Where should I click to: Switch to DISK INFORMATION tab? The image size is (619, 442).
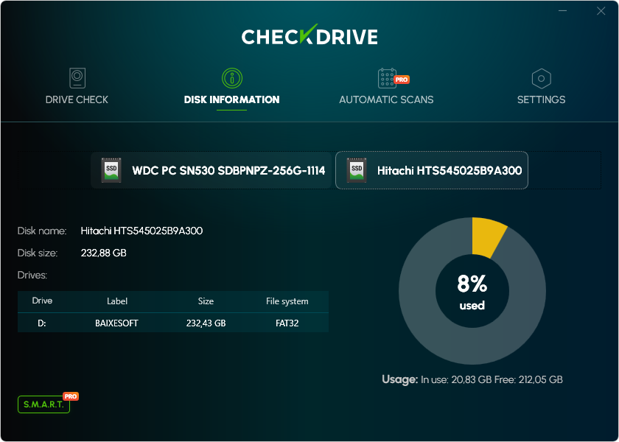(231, 88)
